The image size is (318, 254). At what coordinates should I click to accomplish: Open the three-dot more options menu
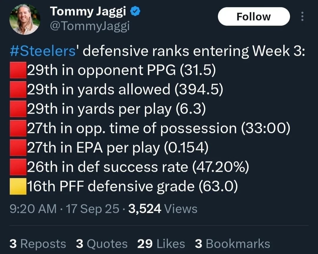(302, 16)
